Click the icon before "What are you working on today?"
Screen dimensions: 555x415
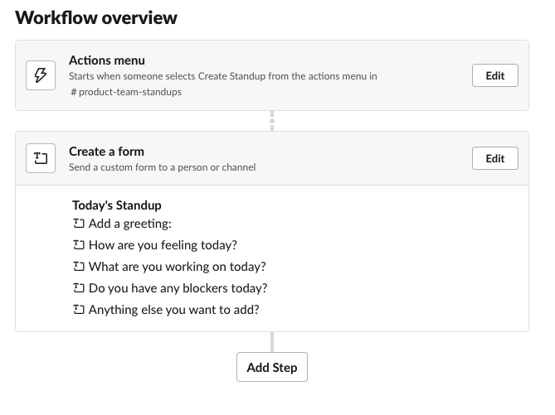79,267
